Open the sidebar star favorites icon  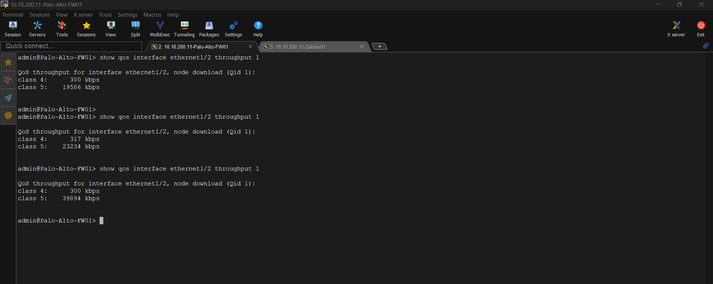click(8, 62)
